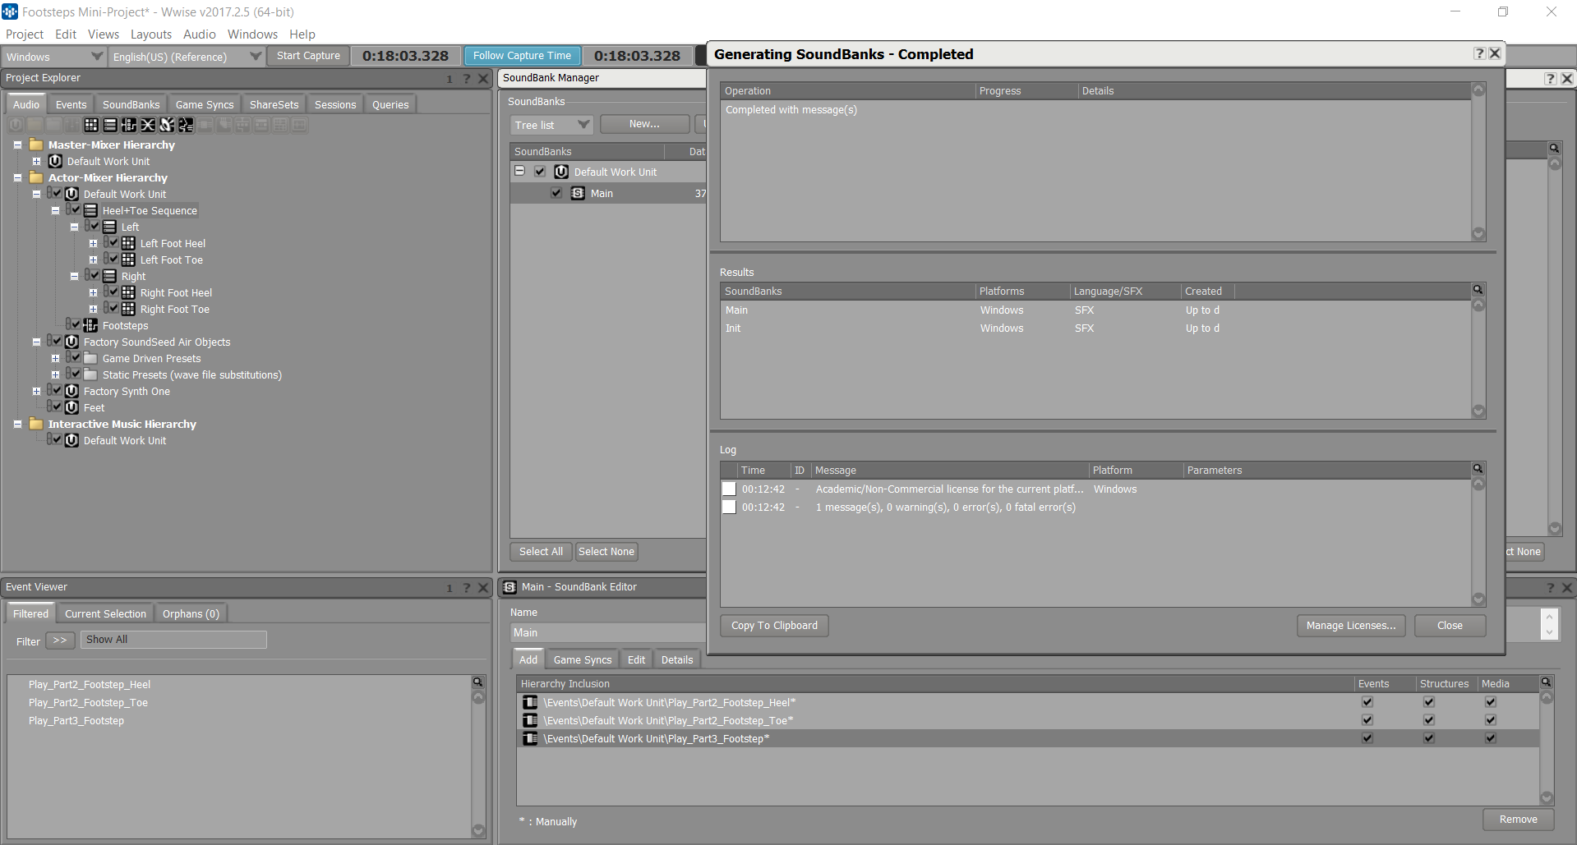Image resolution: width=1577 pixels, height=845 pixels.
Task: Toggle inclusion checkbox for Heel+Toe Sequence
Action: 76,210
